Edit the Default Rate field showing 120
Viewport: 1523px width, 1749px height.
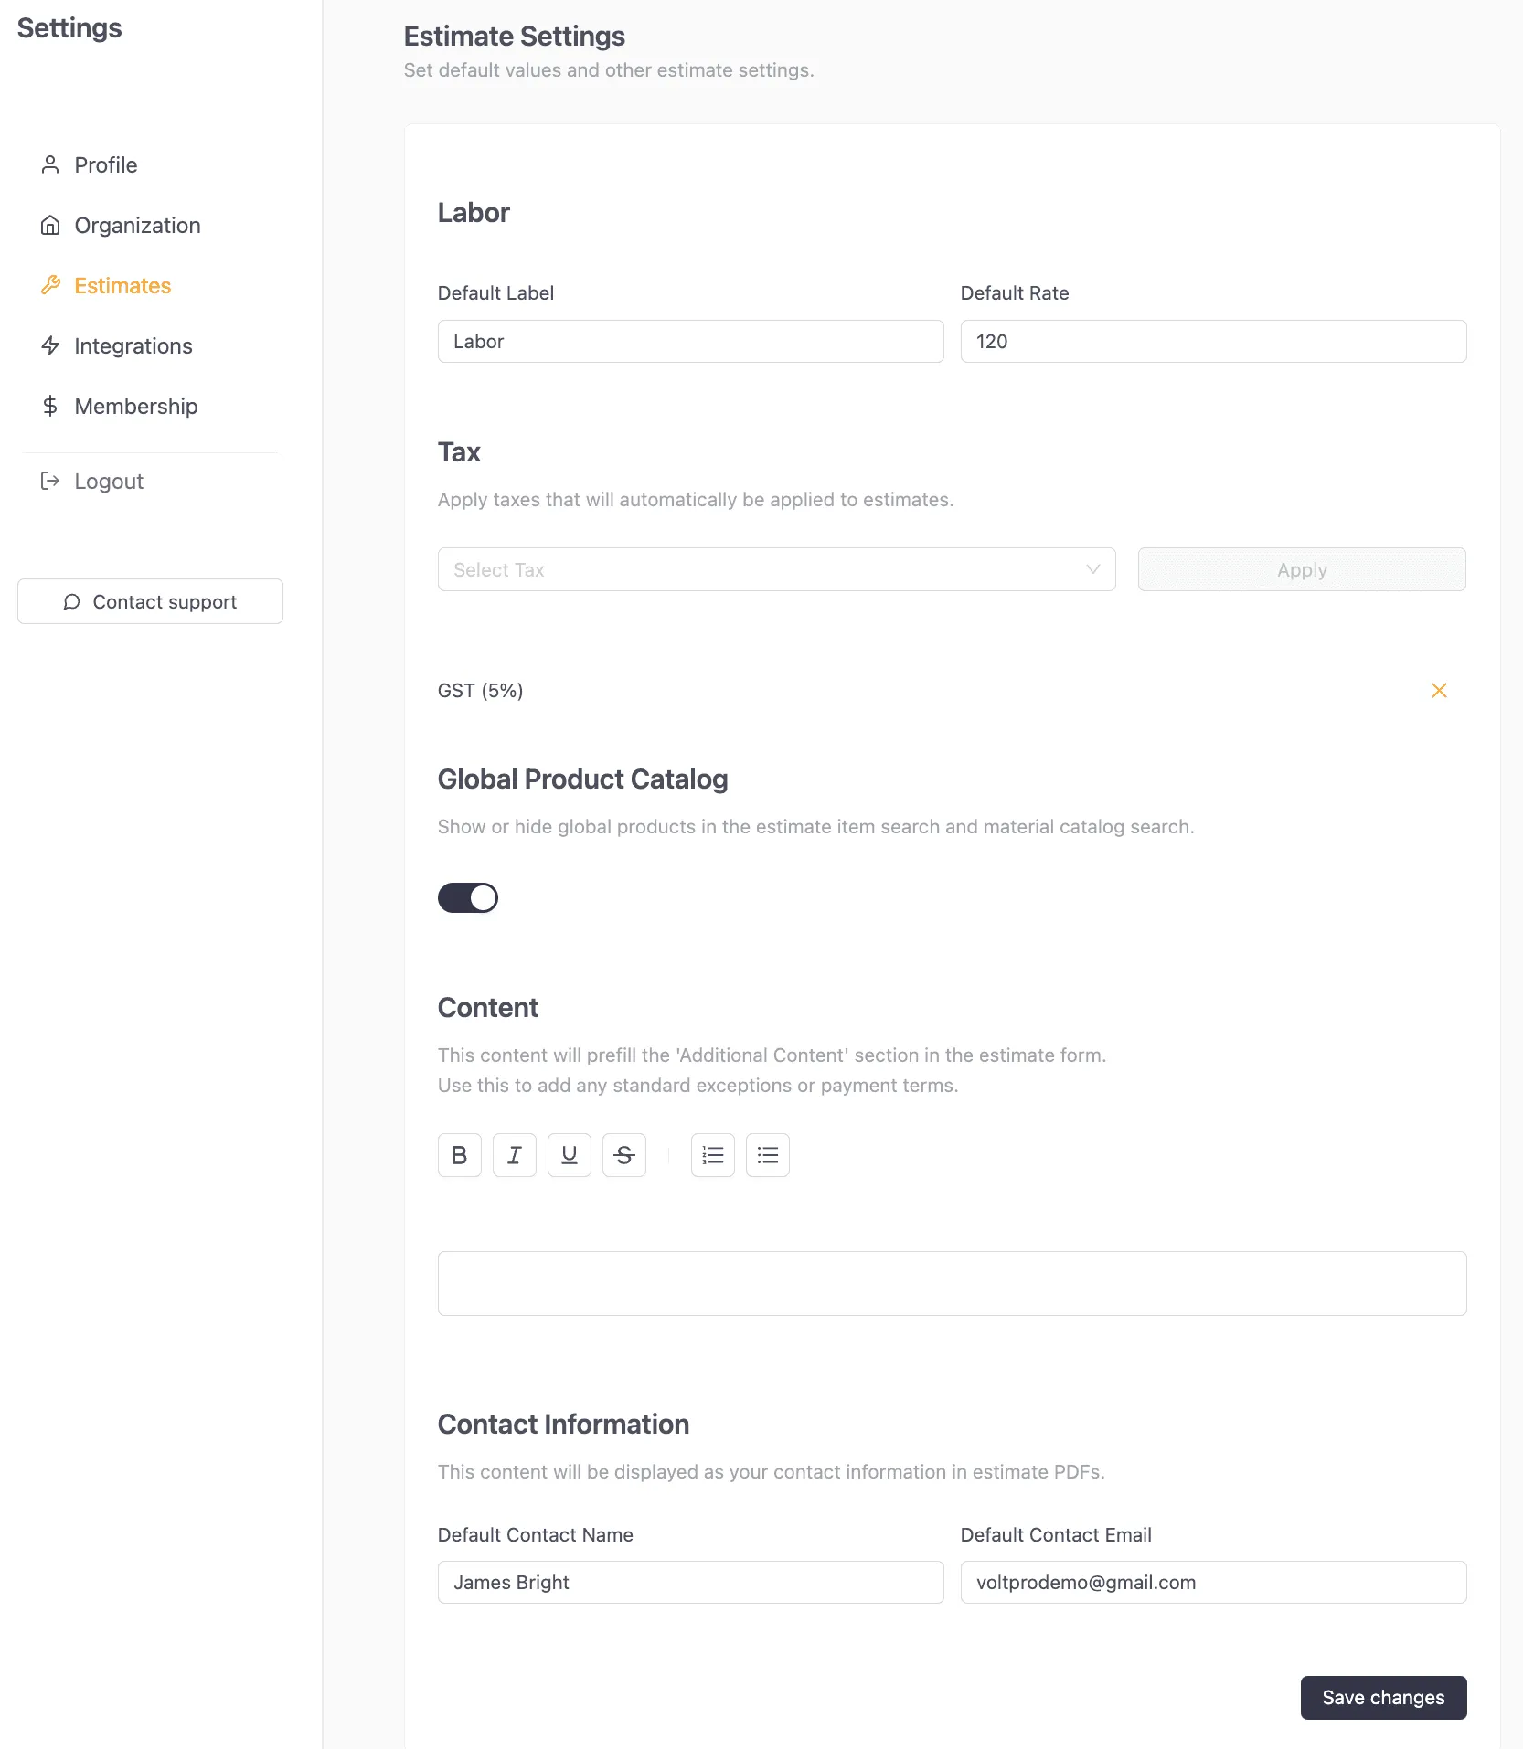tap(1212, 341)
